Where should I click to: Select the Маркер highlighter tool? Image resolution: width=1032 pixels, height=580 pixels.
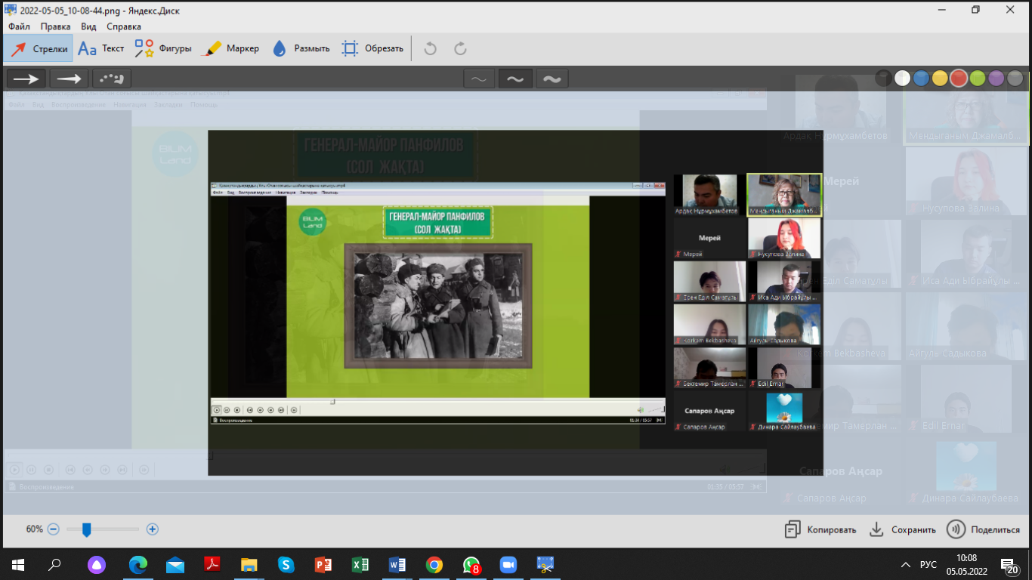click(233, 48)
